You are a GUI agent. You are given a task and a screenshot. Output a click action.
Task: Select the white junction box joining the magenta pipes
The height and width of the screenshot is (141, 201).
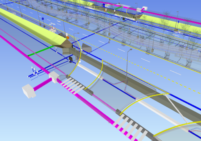click(x=54, y=77)
